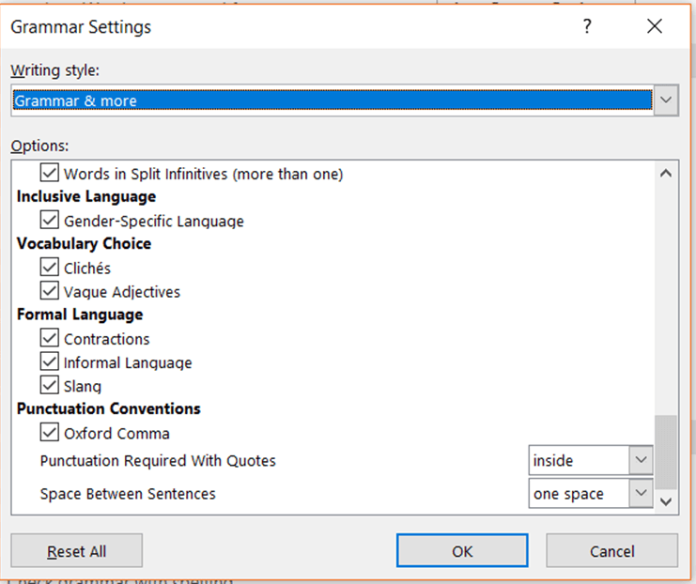Click Cancel to discard changes

(611, 551)
